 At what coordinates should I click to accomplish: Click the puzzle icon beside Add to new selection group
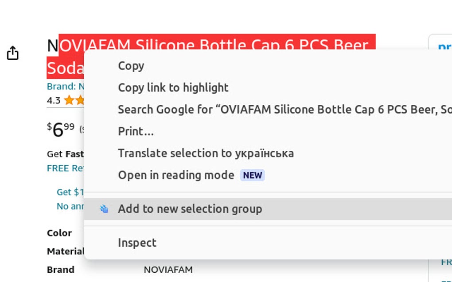pos(105,209)
